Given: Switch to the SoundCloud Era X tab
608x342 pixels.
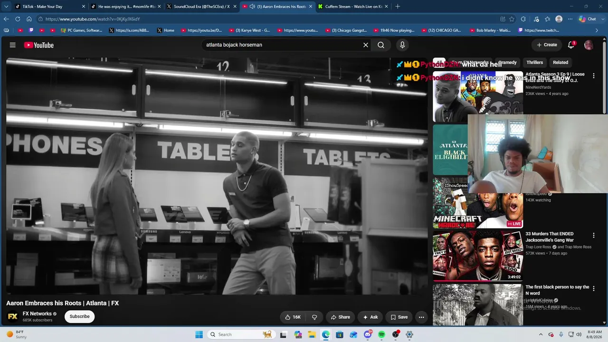Looking at the screenshot, I should click(x=201, y=7).
